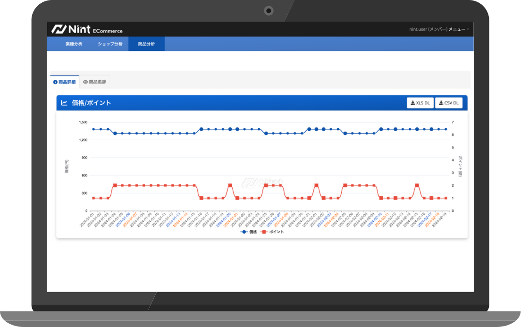
Task: Click the nint.user (メンバー) account name
Action: click(x=428, y=29)
